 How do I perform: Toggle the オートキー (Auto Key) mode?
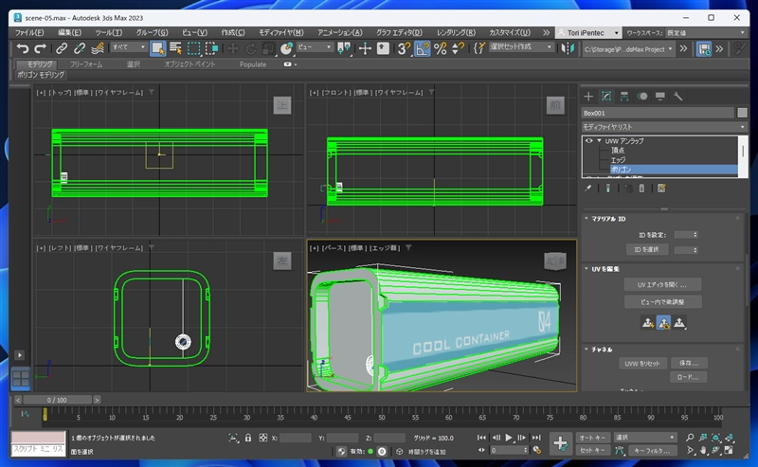point(592,437)
